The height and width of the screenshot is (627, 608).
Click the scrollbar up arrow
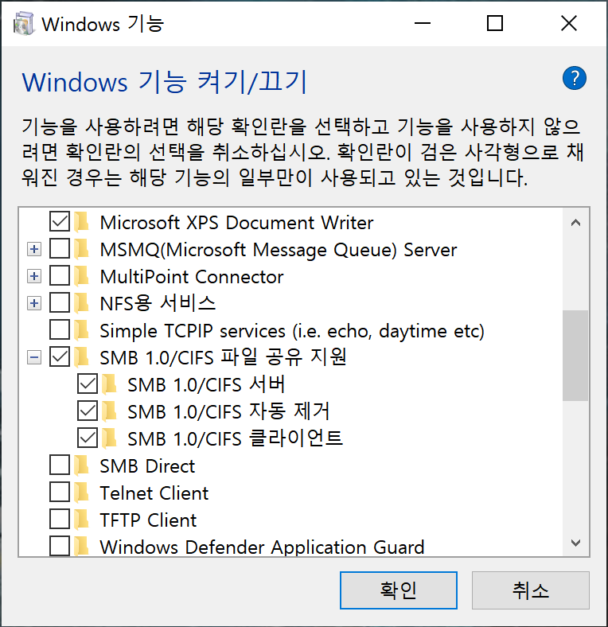(x=575, y=223)
